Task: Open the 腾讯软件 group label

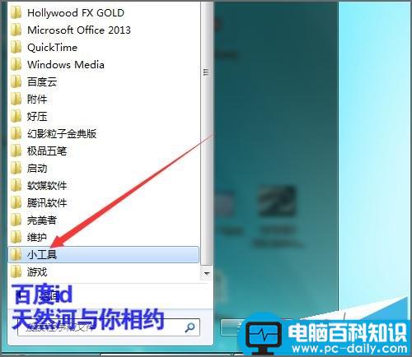Action: pos(47,203)
